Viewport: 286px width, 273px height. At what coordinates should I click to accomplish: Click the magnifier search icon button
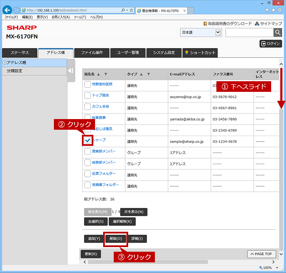[x=278, y=32]
